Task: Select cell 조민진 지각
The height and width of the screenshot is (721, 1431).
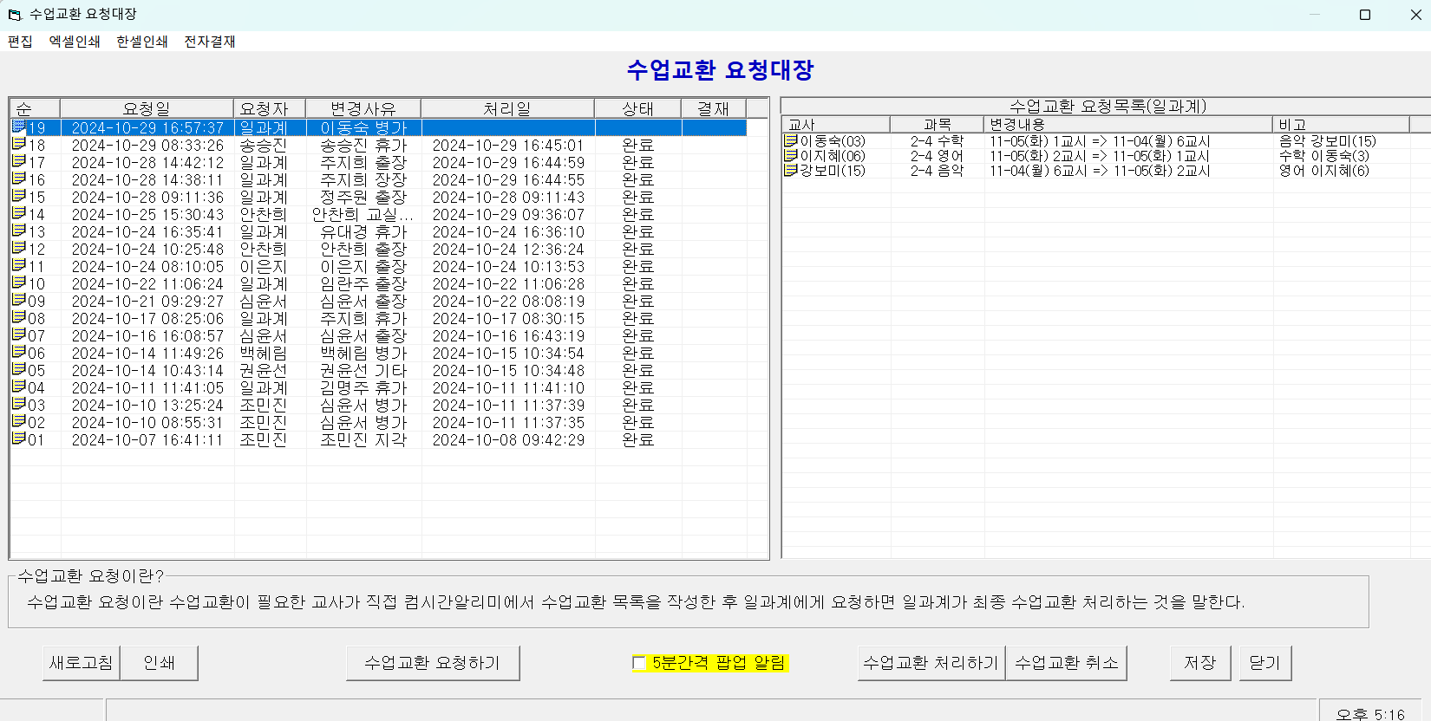Action: tap(363, 439)
